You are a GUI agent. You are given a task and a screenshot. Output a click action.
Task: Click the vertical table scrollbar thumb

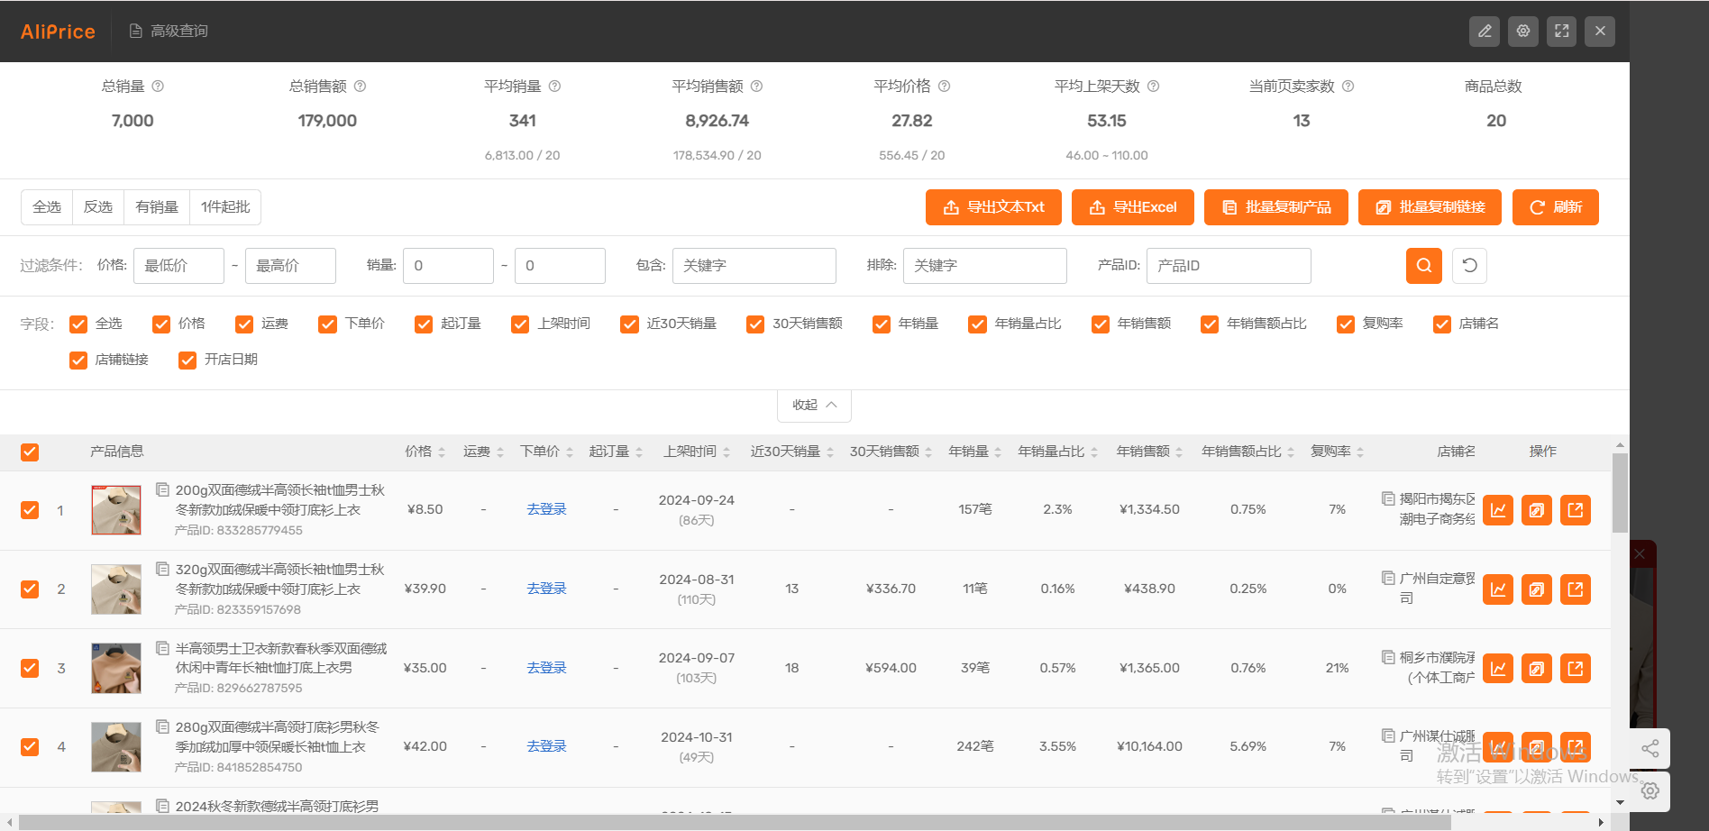[x=1620, y=493]
